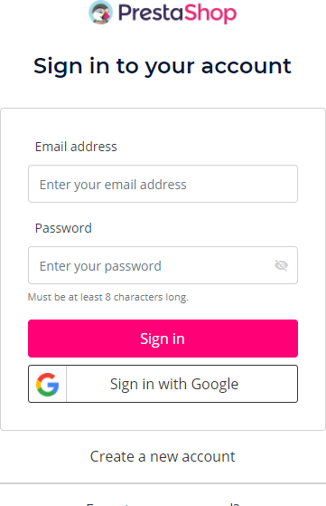Click the vertical separator inside the Google button
The height and width of the screenshot is (506, 326).
(66, 384)
